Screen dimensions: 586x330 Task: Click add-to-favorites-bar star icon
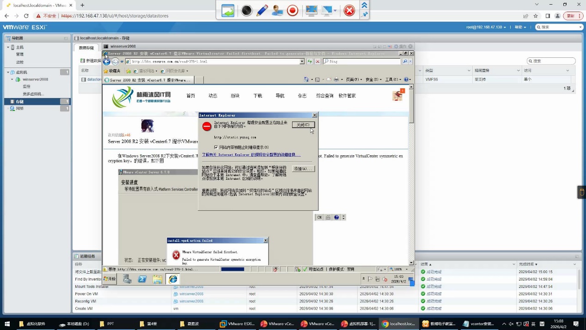(128, 71)
